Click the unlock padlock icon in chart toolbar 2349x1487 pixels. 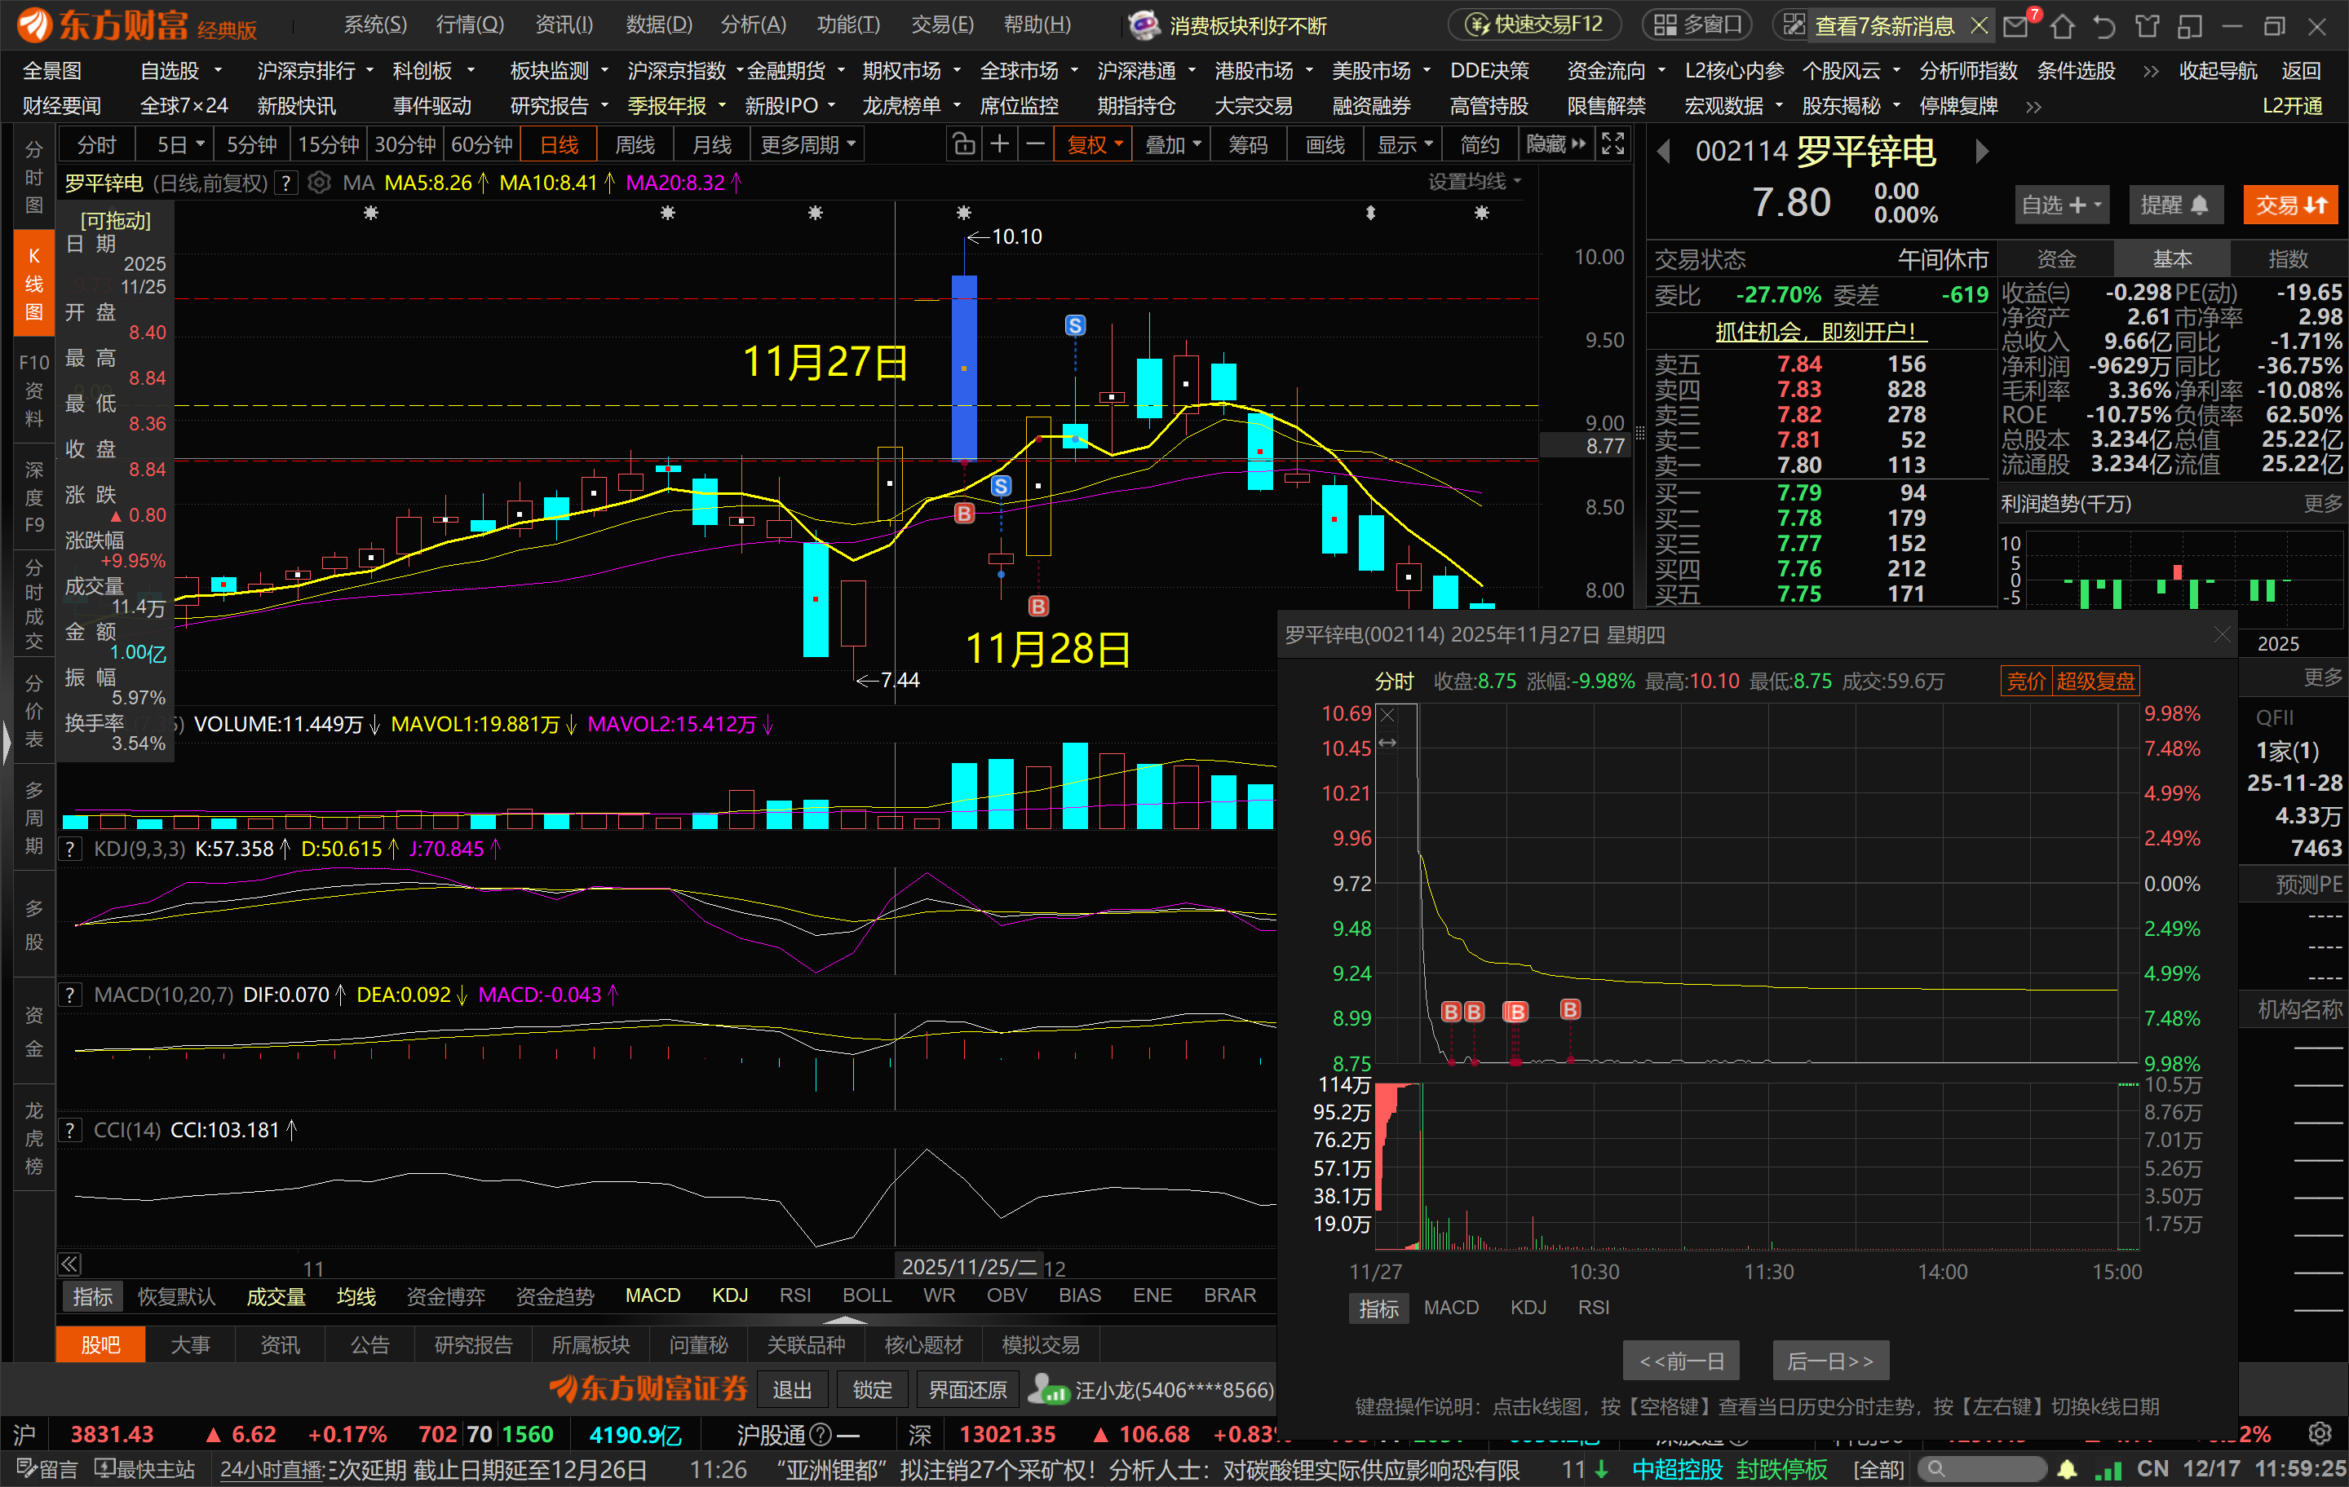(x=964, y=145)
